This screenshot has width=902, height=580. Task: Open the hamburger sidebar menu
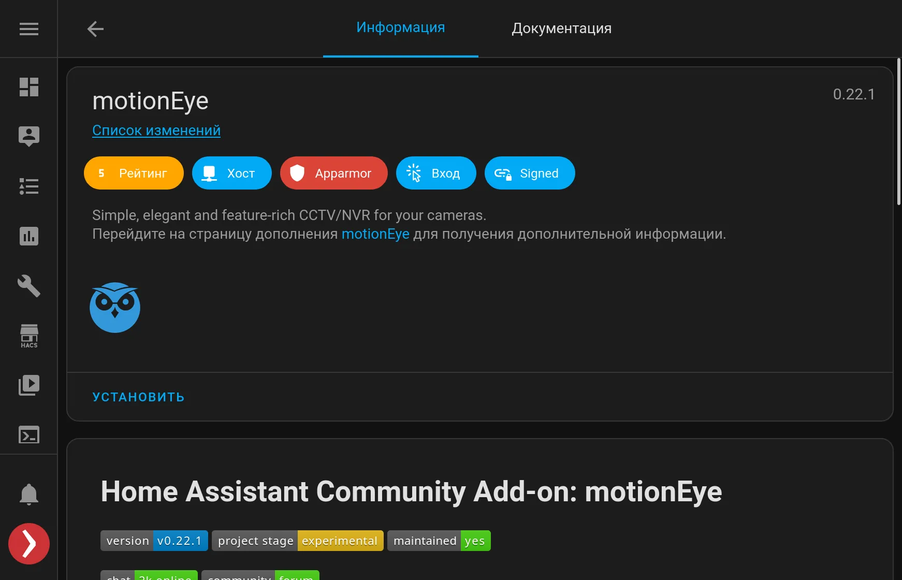click(29, 29)
